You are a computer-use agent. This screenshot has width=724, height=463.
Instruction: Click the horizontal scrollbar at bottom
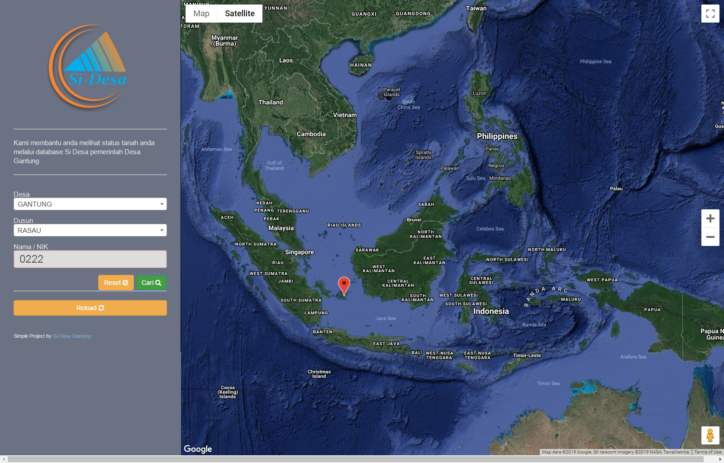pyautogui.click(x=355, y=459)
